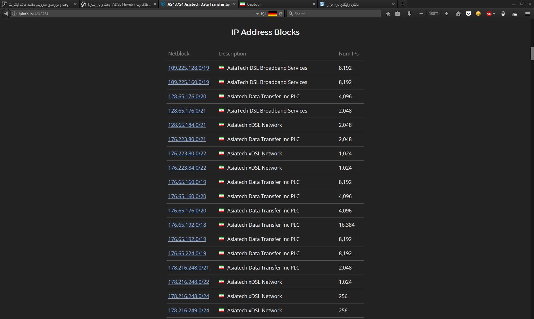Open netblock 176.65.224.0/19
The height and width of the screenshot is (319, 534).
click(187, 253)
